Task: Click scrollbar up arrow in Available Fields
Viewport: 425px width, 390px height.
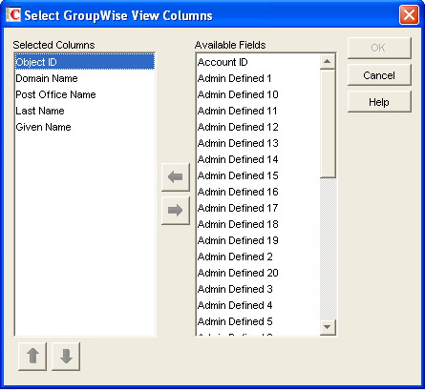Action: point(328,61)
